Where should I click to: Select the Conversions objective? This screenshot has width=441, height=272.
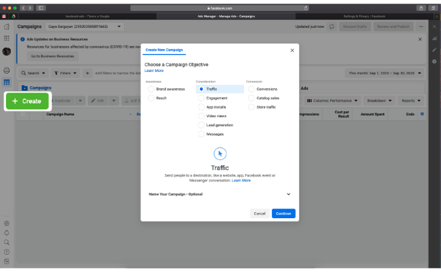coord(251,89)
